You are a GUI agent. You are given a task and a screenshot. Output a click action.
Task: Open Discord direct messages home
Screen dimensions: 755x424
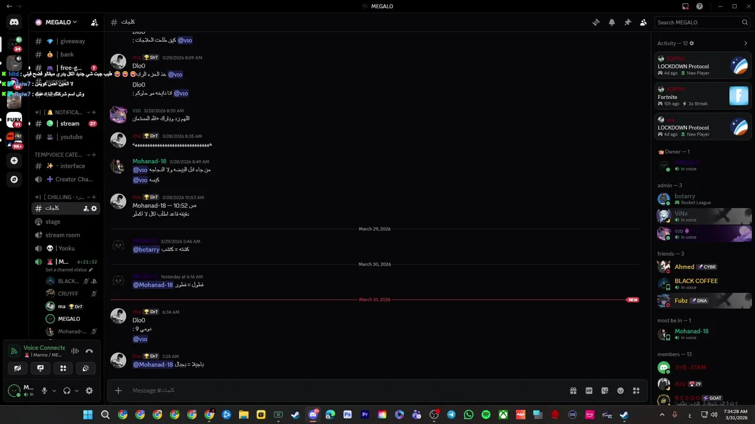14,22
